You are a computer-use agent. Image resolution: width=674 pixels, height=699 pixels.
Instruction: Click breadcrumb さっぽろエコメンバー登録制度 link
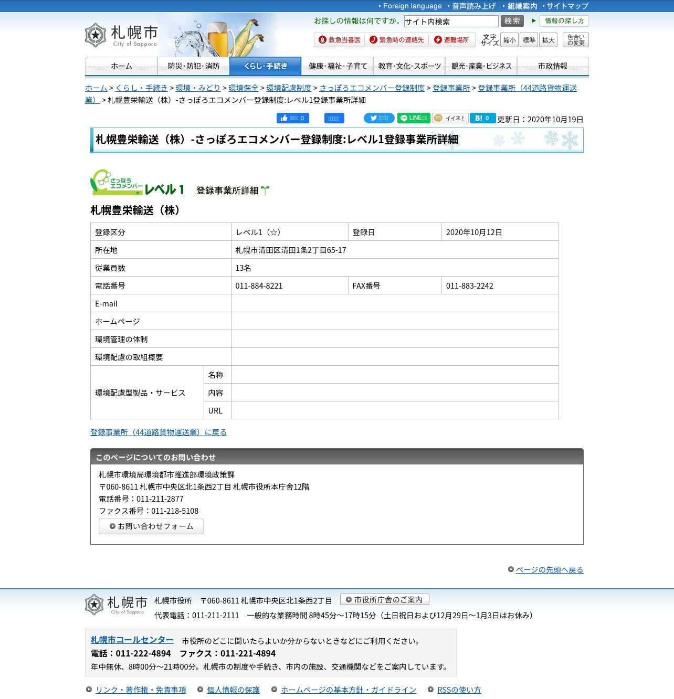(372, 88)
